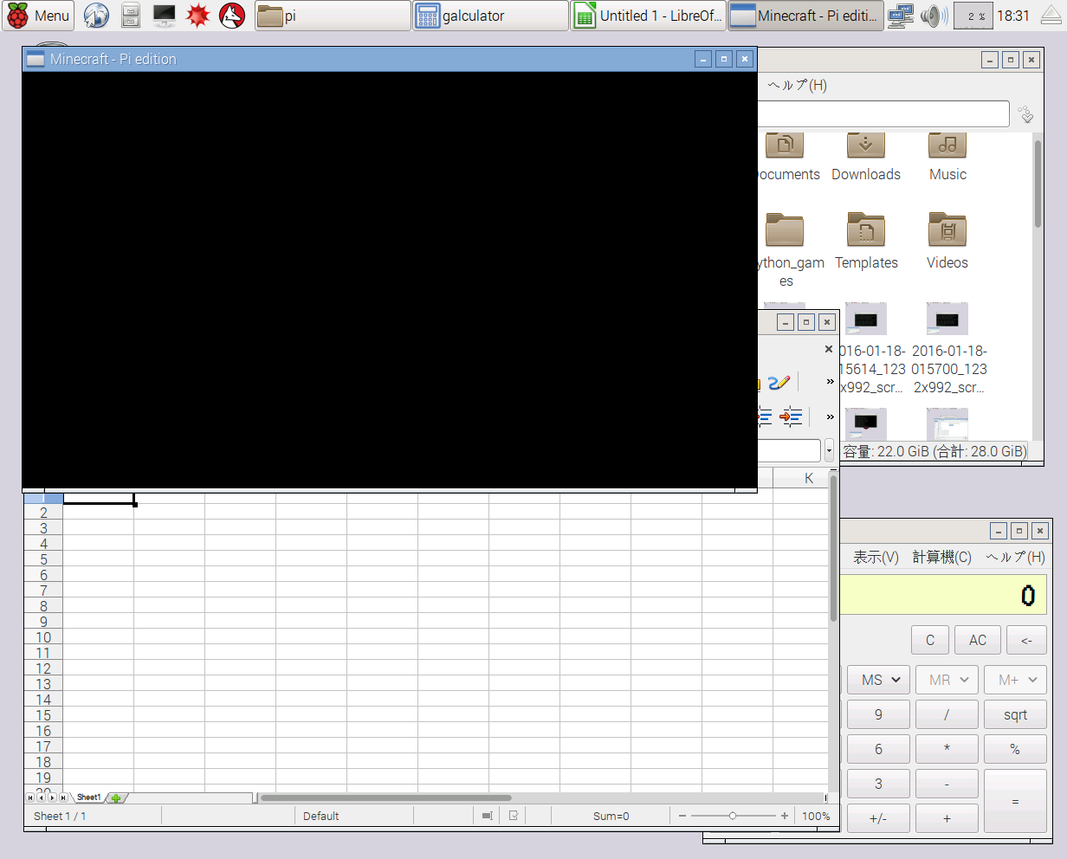Zoom out with minus in status bar
1067x859 pixels.
tap(682, 816)
